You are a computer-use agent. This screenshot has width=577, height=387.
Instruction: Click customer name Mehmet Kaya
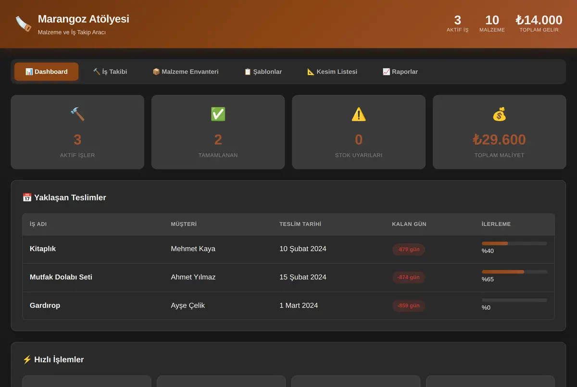pos(193,249)
